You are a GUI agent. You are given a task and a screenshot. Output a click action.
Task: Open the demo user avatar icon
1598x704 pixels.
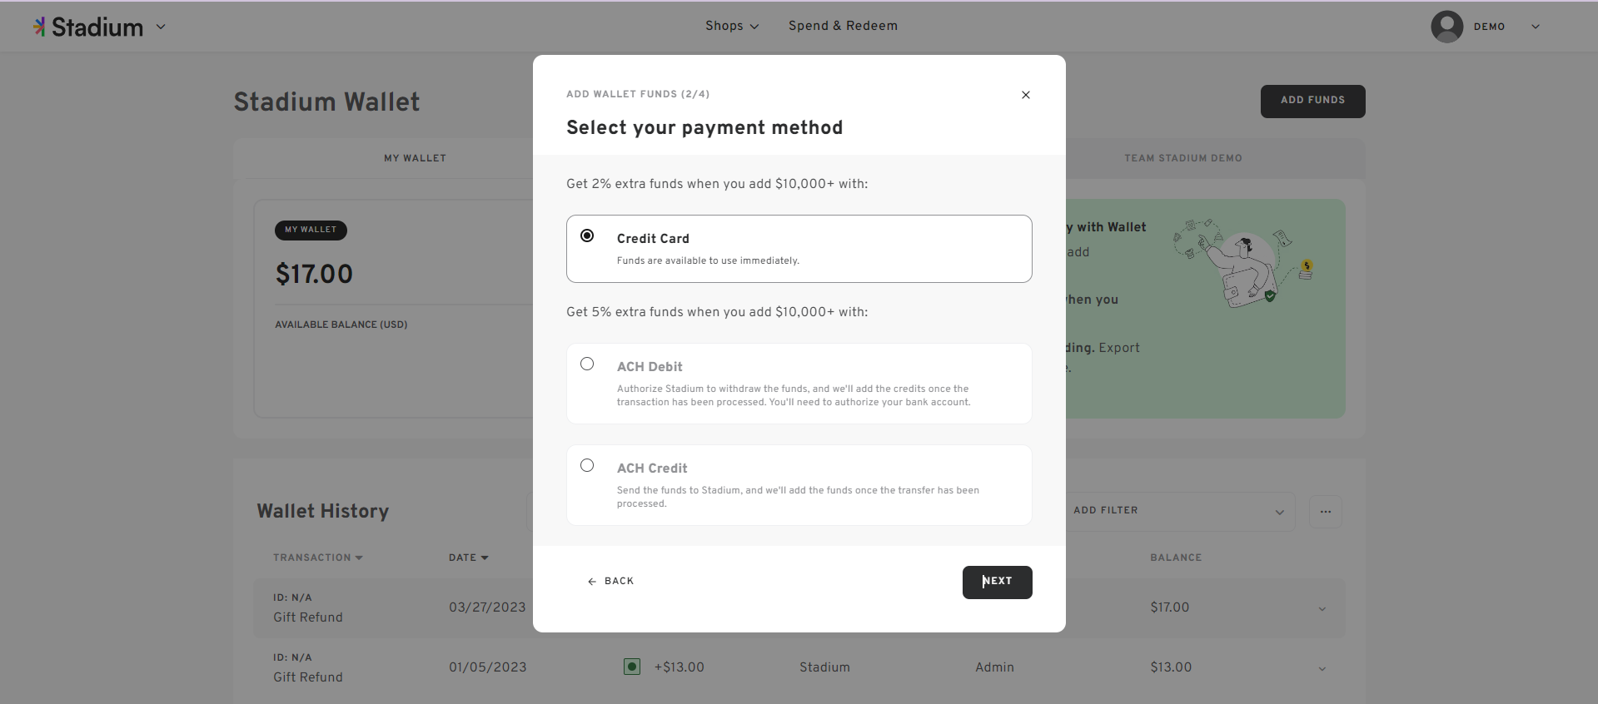pos(1447,27)
